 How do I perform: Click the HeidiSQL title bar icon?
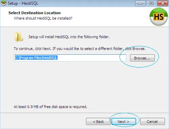click(x=4, y=3)
